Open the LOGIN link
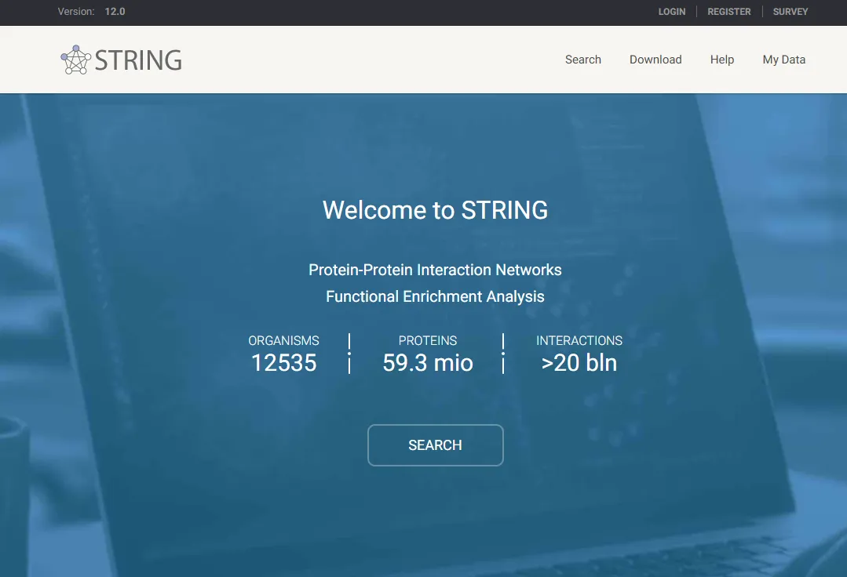Image resolution: width=847 pixels, height=577 pixels. click(x=671, y=12)
